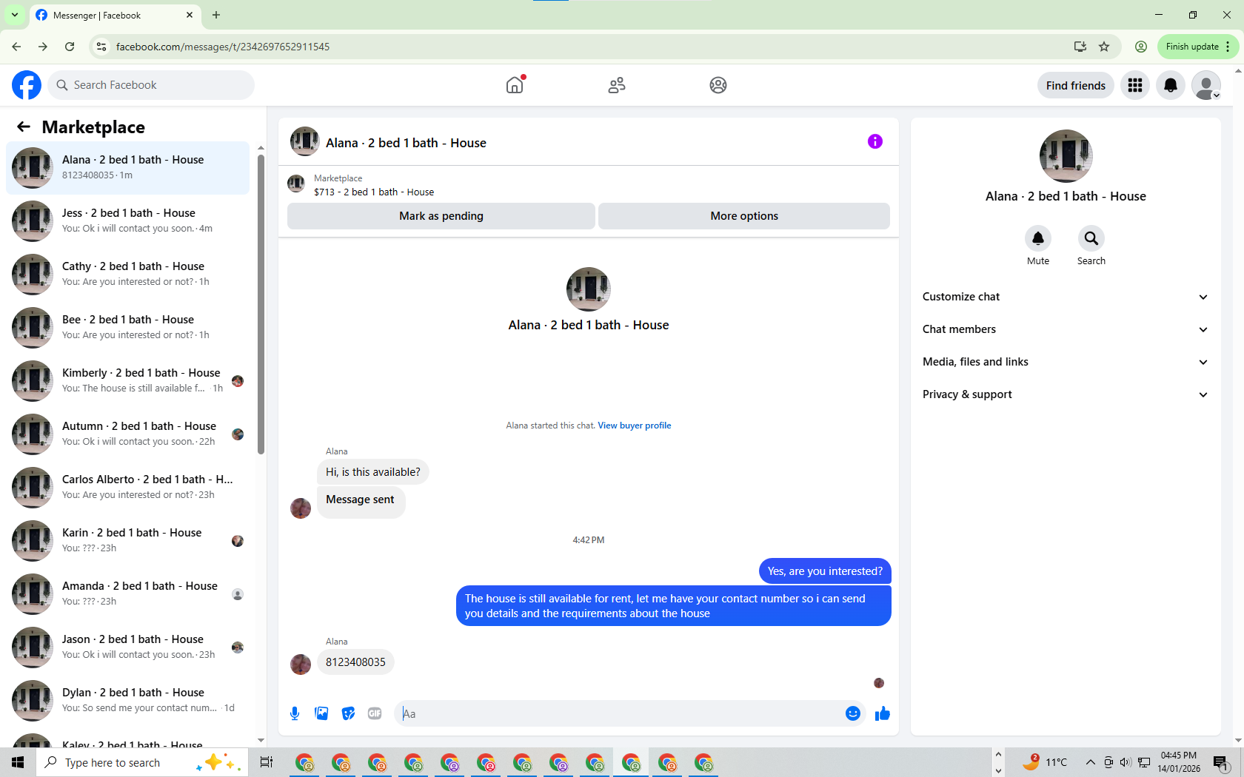Open the Facebook menu grid icon
Image resolution: width=1244 pixels, height=777 pixels.
coord(1135,85)
